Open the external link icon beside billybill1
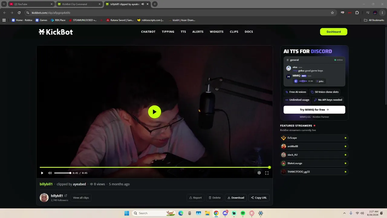The height and width of the screenshot is (218, 387). coord(66,196)
